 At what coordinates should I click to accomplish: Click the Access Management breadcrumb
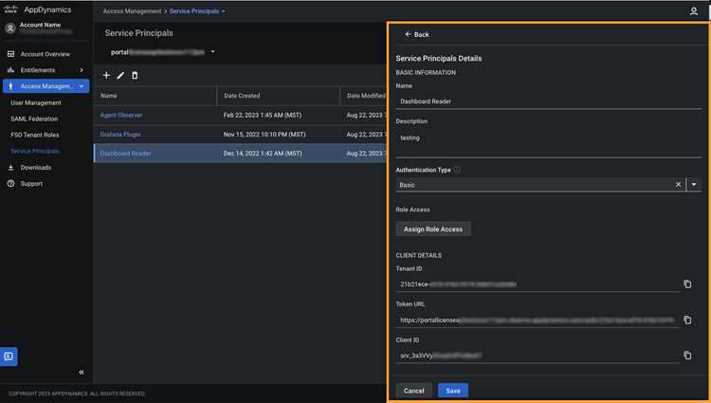point(132,11)
